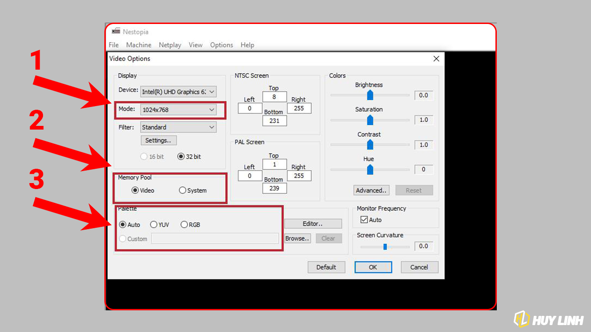
Task: Confirm with the OK button
Action: pos(373,267)
